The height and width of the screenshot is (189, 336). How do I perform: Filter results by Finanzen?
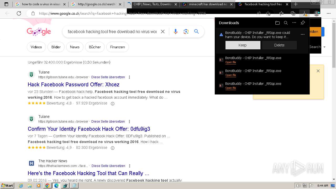(x=117, y=47)
